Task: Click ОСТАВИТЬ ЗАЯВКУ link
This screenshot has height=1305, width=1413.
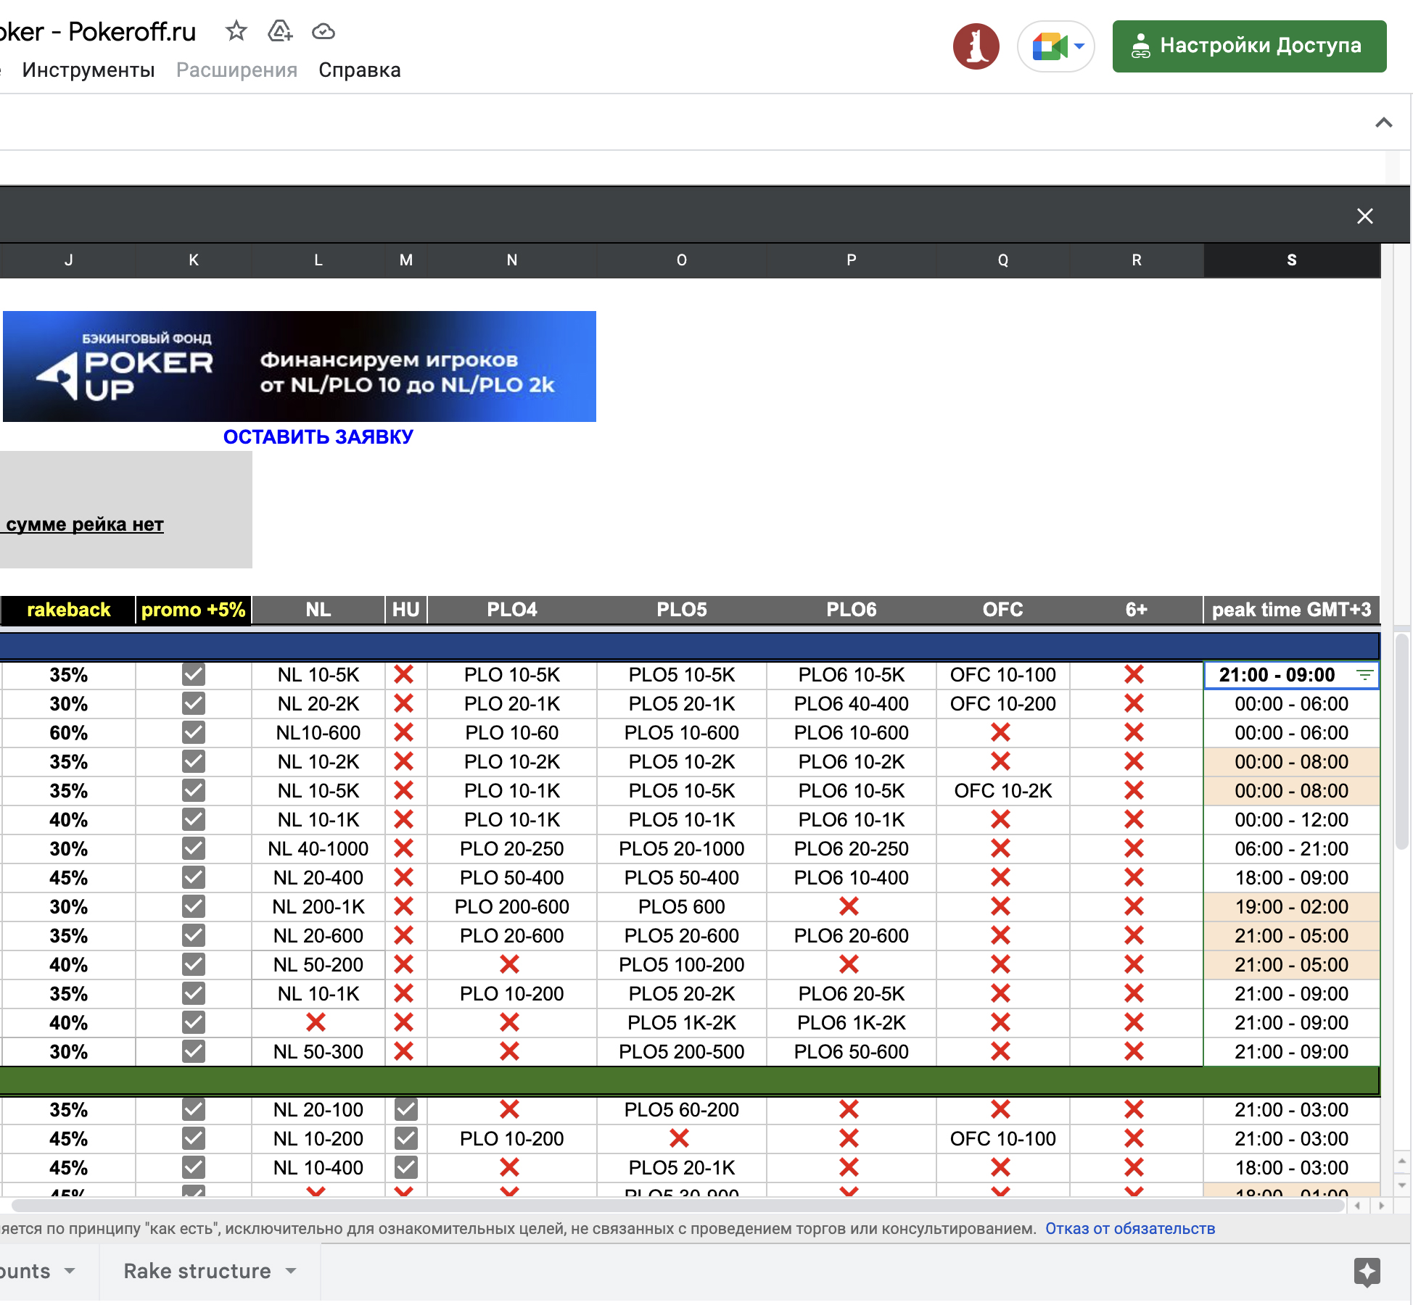Action: click(318, 436)
